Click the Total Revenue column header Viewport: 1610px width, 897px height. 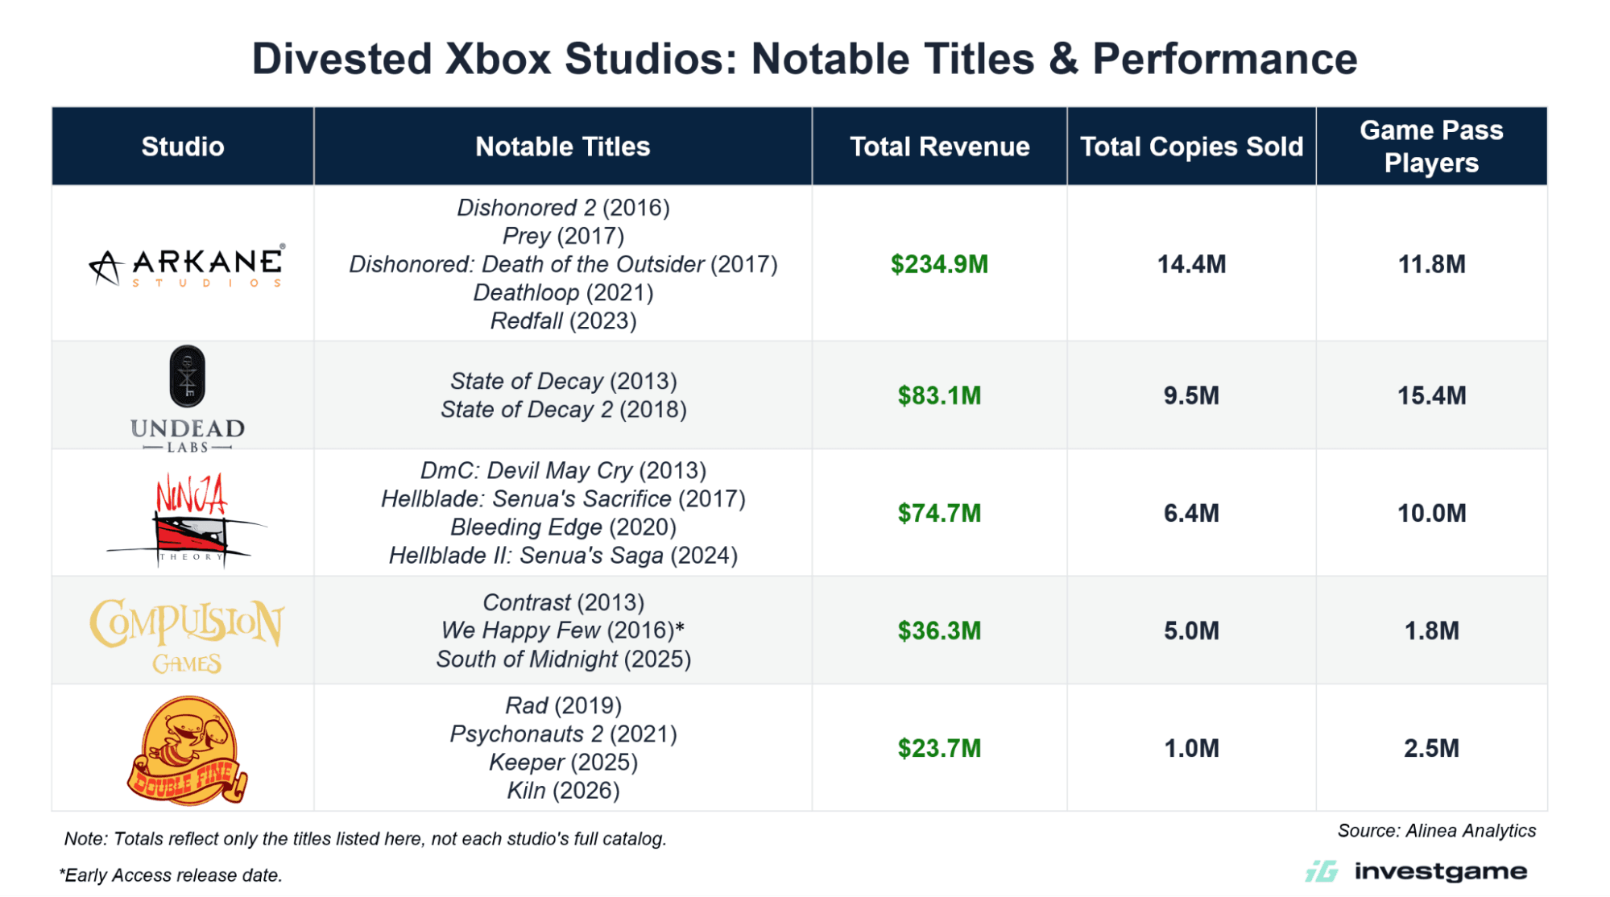(939, 147)
